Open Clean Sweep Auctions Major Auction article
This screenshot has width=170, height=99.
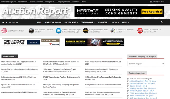(103, 63)
